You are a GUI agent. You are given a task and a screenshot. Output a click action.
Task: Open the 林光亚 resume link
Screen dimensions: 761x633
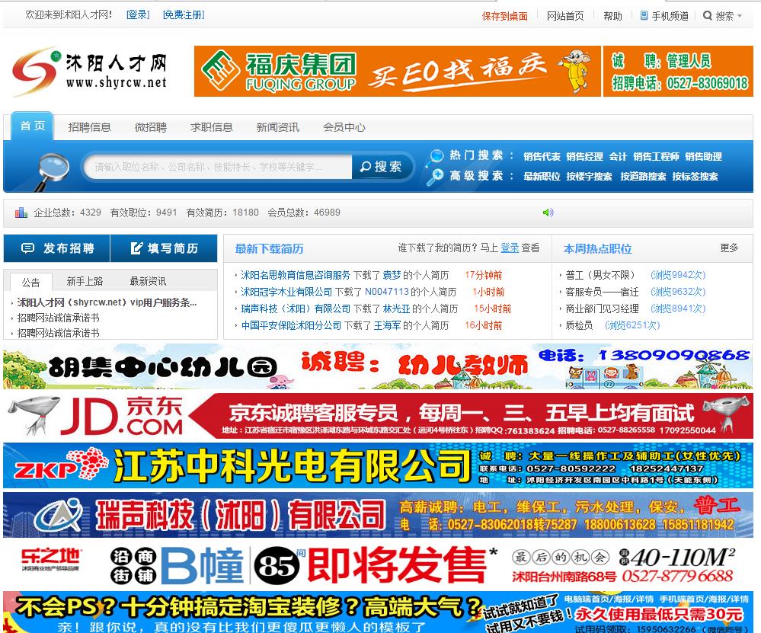click(397, 309)
